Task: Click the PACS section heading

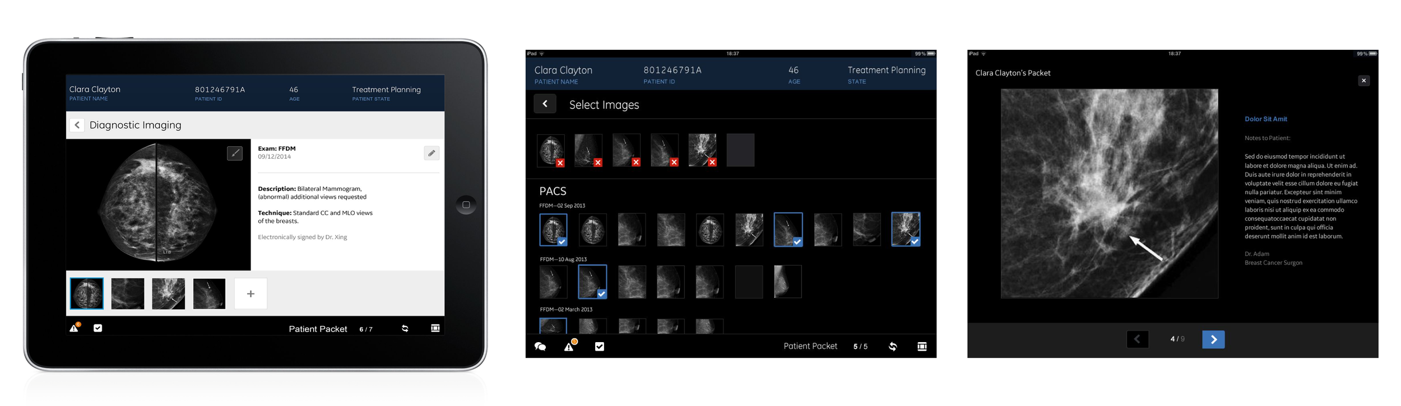Action: [553, 191]
